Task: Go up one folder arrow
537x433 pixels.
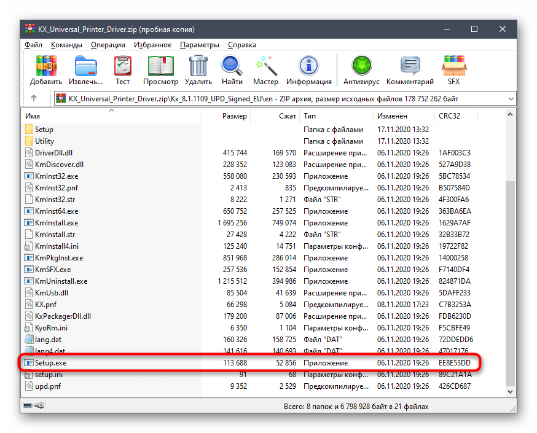Action: 34,98
